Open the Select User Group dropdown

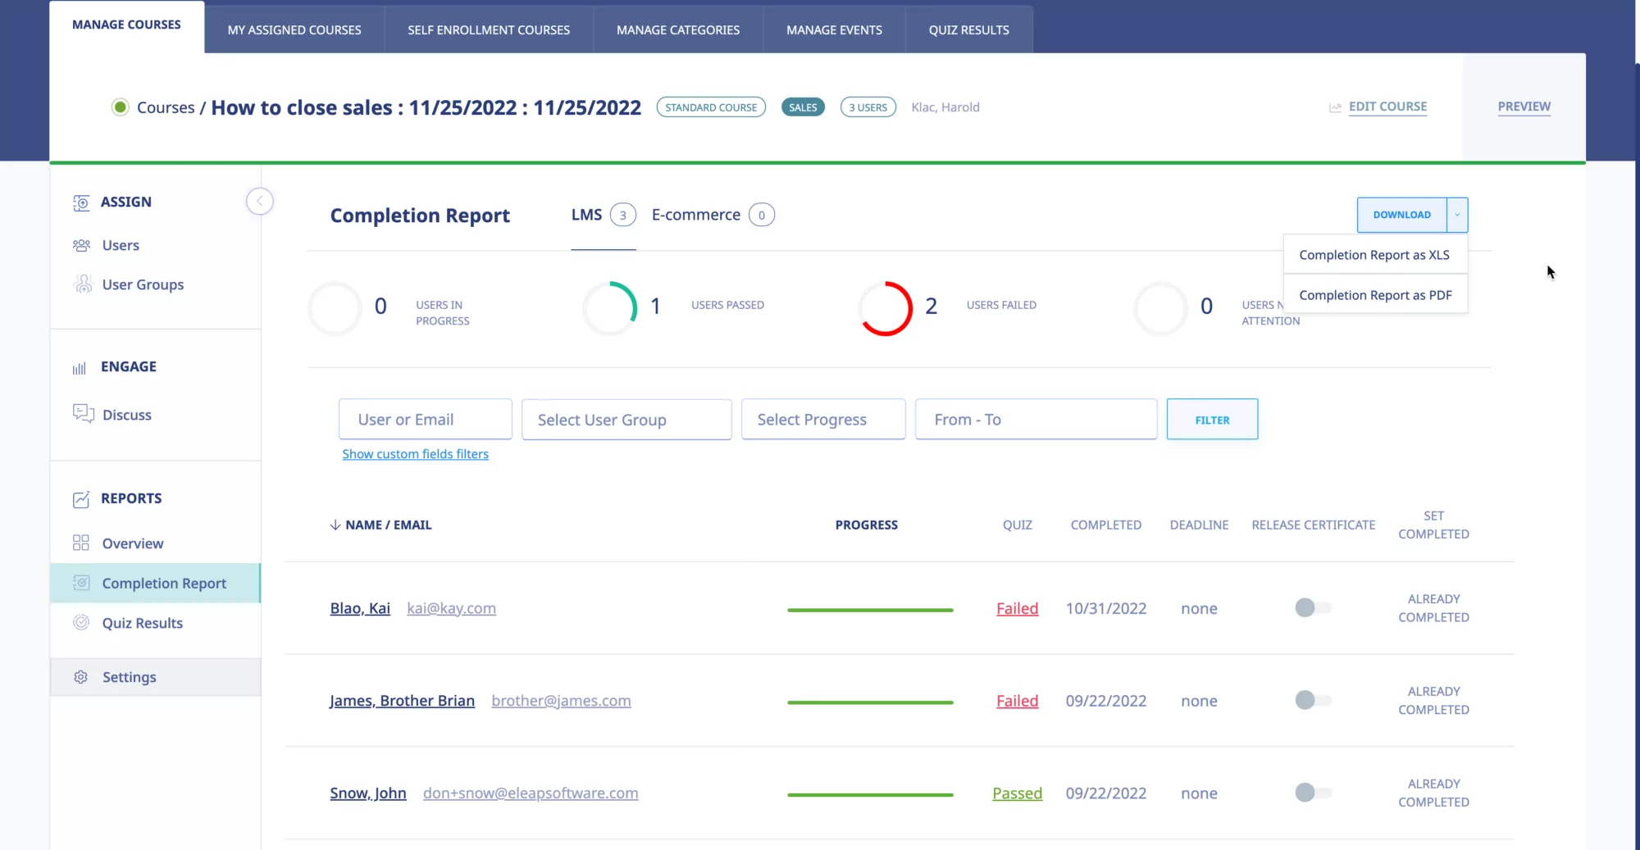pyautogui.click(x=626, y=420)
